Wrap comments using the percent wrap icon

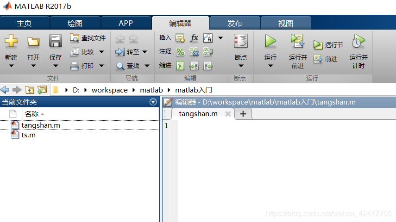pos(208,52)
